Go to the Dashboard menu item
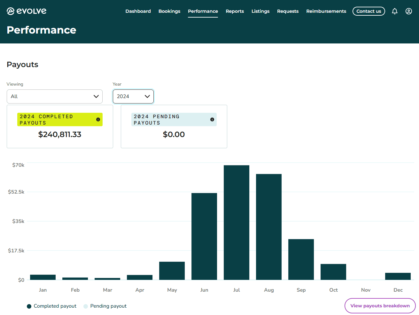The width and height of the screenshot is (419, 315). click(138, 11)
